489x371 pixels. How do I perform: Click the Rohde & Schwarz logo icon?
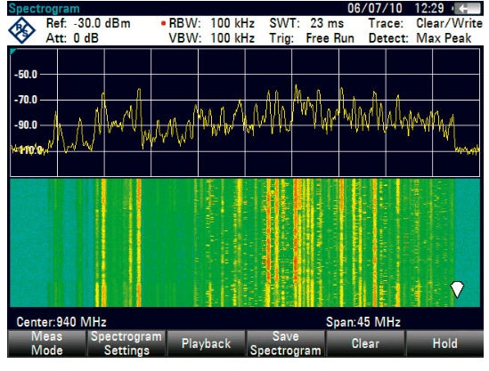[x=21, y=30]
